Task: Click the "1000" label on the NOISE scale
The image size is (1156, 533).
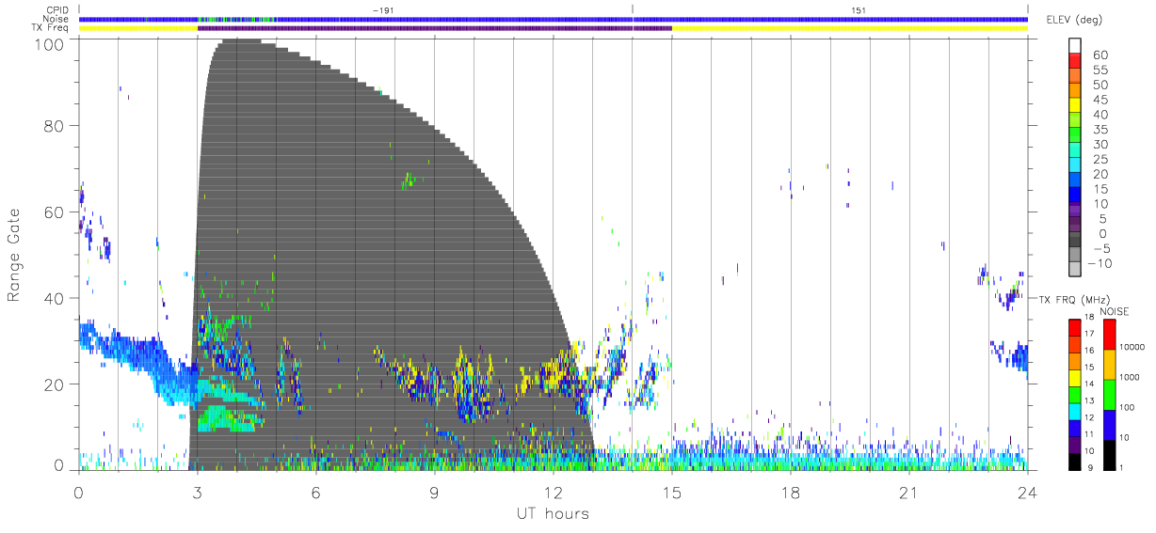Action: click(x=1130, y=378)
